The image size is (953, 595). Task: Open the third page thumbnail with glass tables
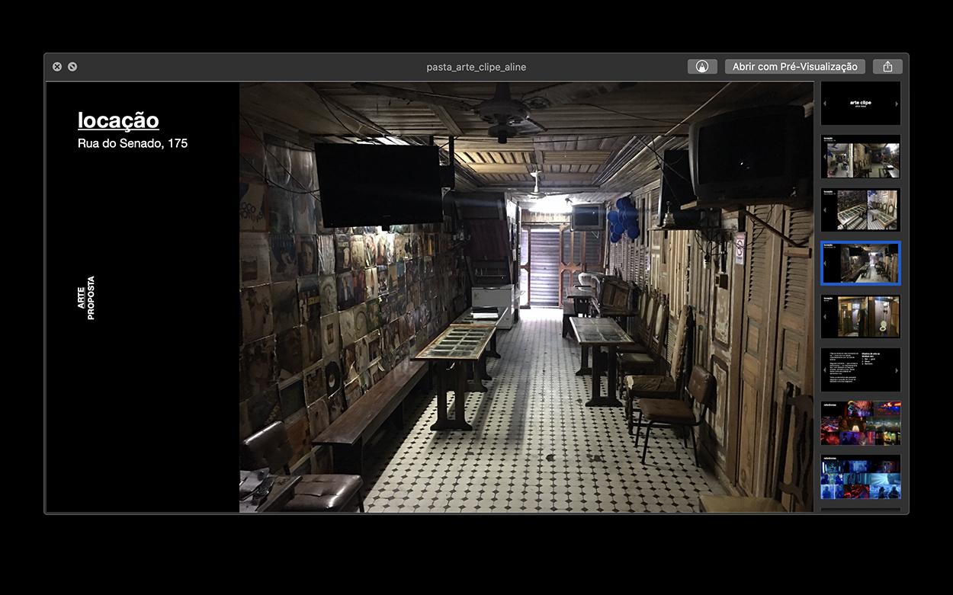click(860, 210)
